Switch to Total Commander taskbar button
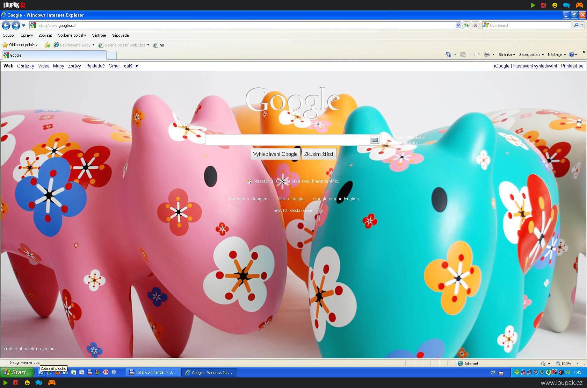The image size is (587, 388). [153, 372]
